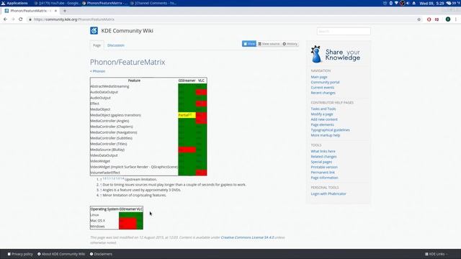The image size is (461, 259).
Task: Open the browser three-dot menu
Action: pyautogui.click(x=456, y=19)
